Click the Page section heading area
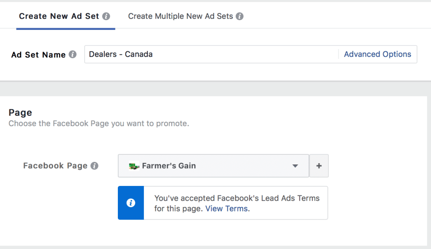The height and width of the screenshot is (249, 431). (20, 112)
